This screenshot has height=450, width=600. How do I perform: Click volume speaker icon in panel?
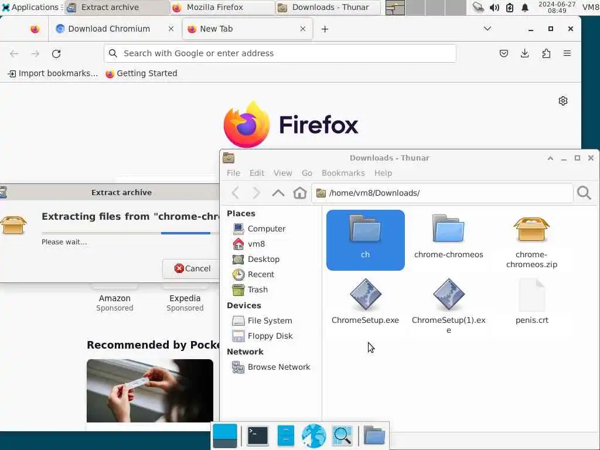(x=495, y=7)
